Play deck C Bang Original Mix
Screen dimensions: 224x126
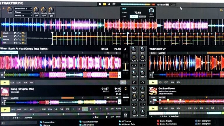pyautogui.click(x=5, y=110)
